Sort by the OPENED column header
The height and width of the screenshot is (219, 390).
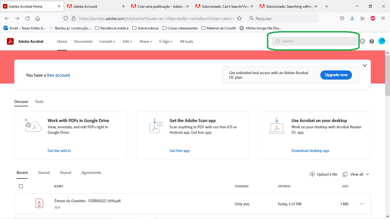tap(284, 186)
